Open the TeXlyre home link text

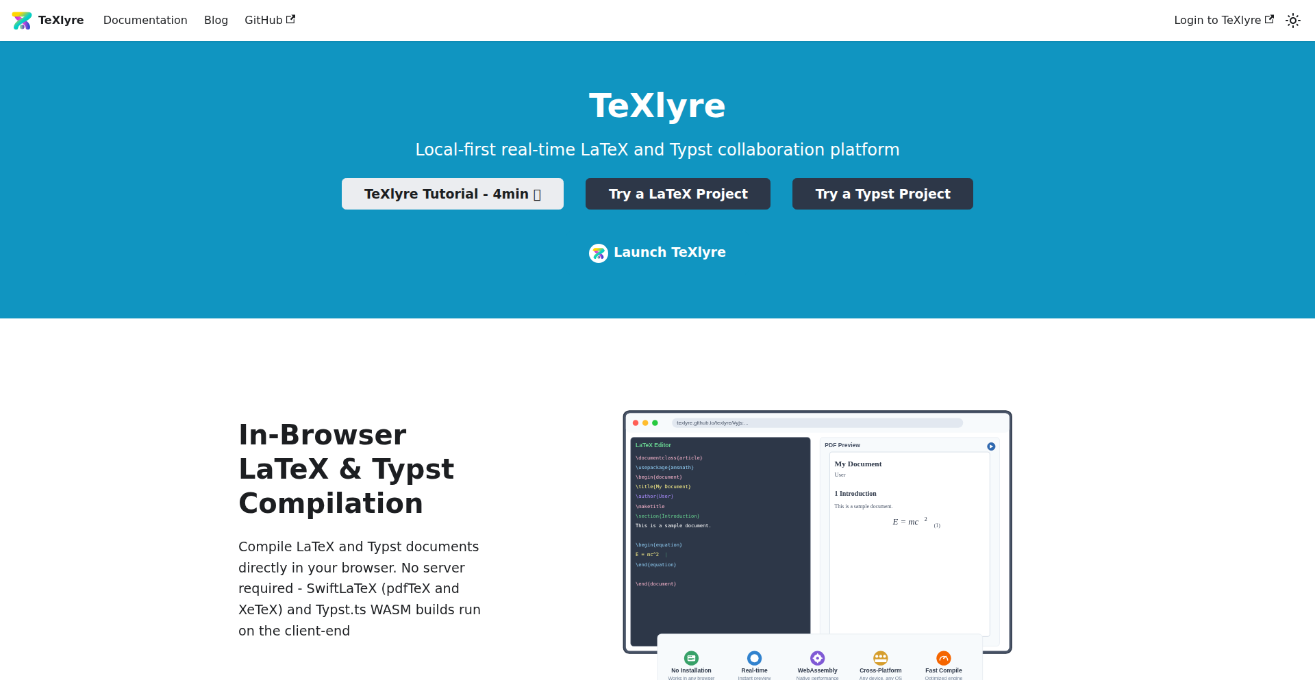[61, 21]
